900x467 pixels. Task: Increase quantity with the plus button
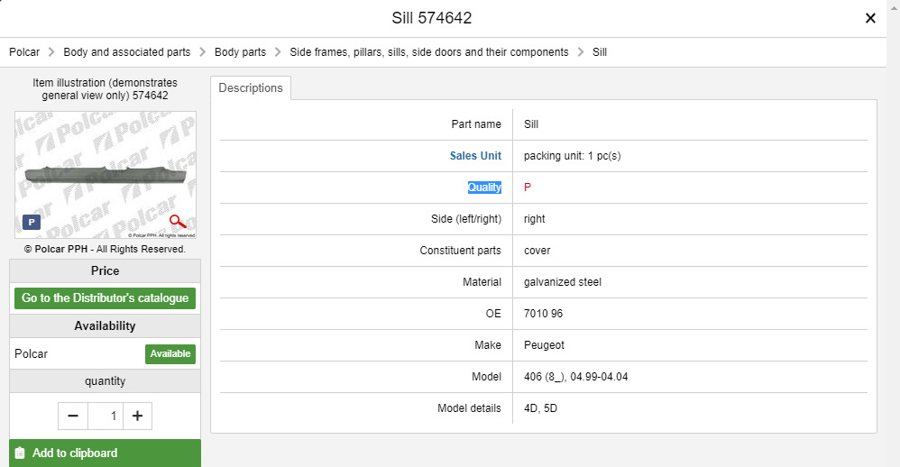137,416
